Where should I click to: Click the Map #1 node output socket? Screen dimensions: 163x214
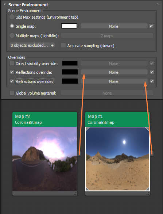(x=152, y=153)
